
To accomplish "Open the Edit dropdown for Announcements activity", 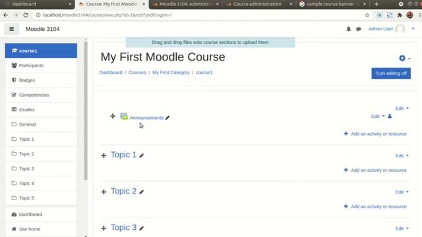I will [378, 117].
